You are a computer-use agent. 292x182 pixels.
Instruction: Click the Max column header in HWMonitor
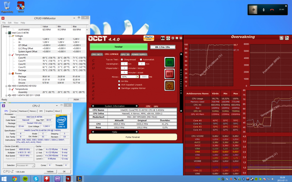79,26
